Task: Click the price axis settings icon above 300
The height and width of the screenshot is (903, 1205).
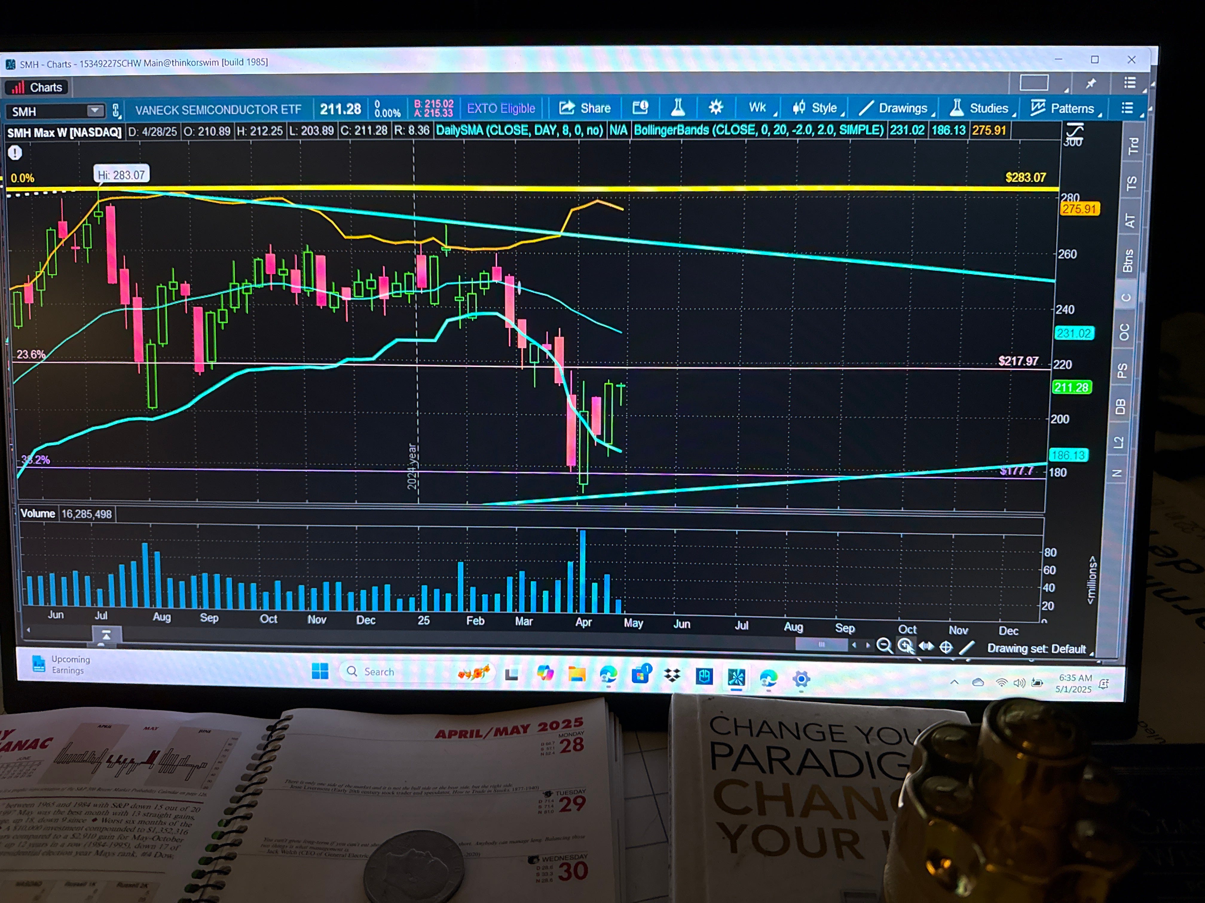Action: click(x=1075, y=130)
